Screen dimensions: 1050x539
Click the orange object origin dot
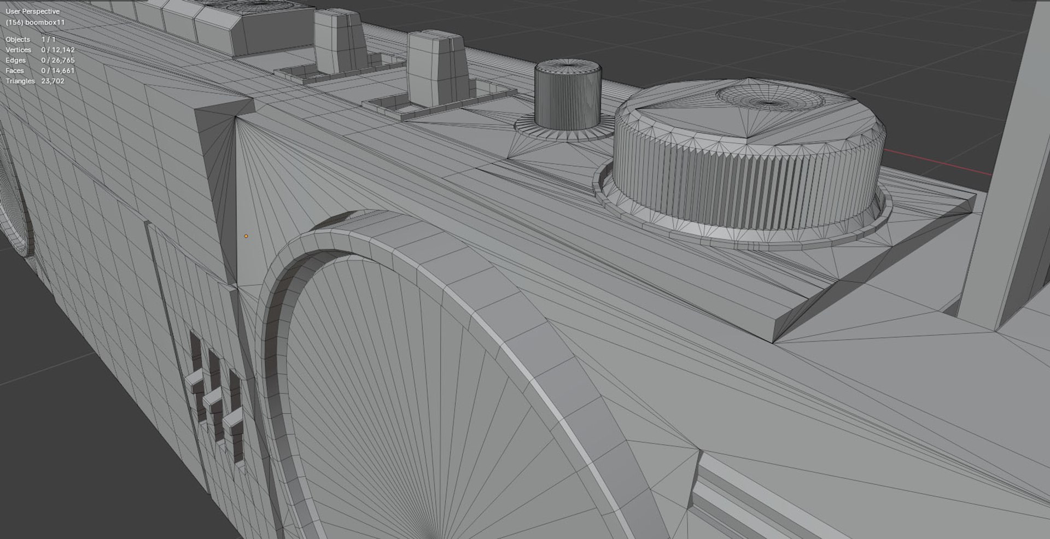[246, 236]
